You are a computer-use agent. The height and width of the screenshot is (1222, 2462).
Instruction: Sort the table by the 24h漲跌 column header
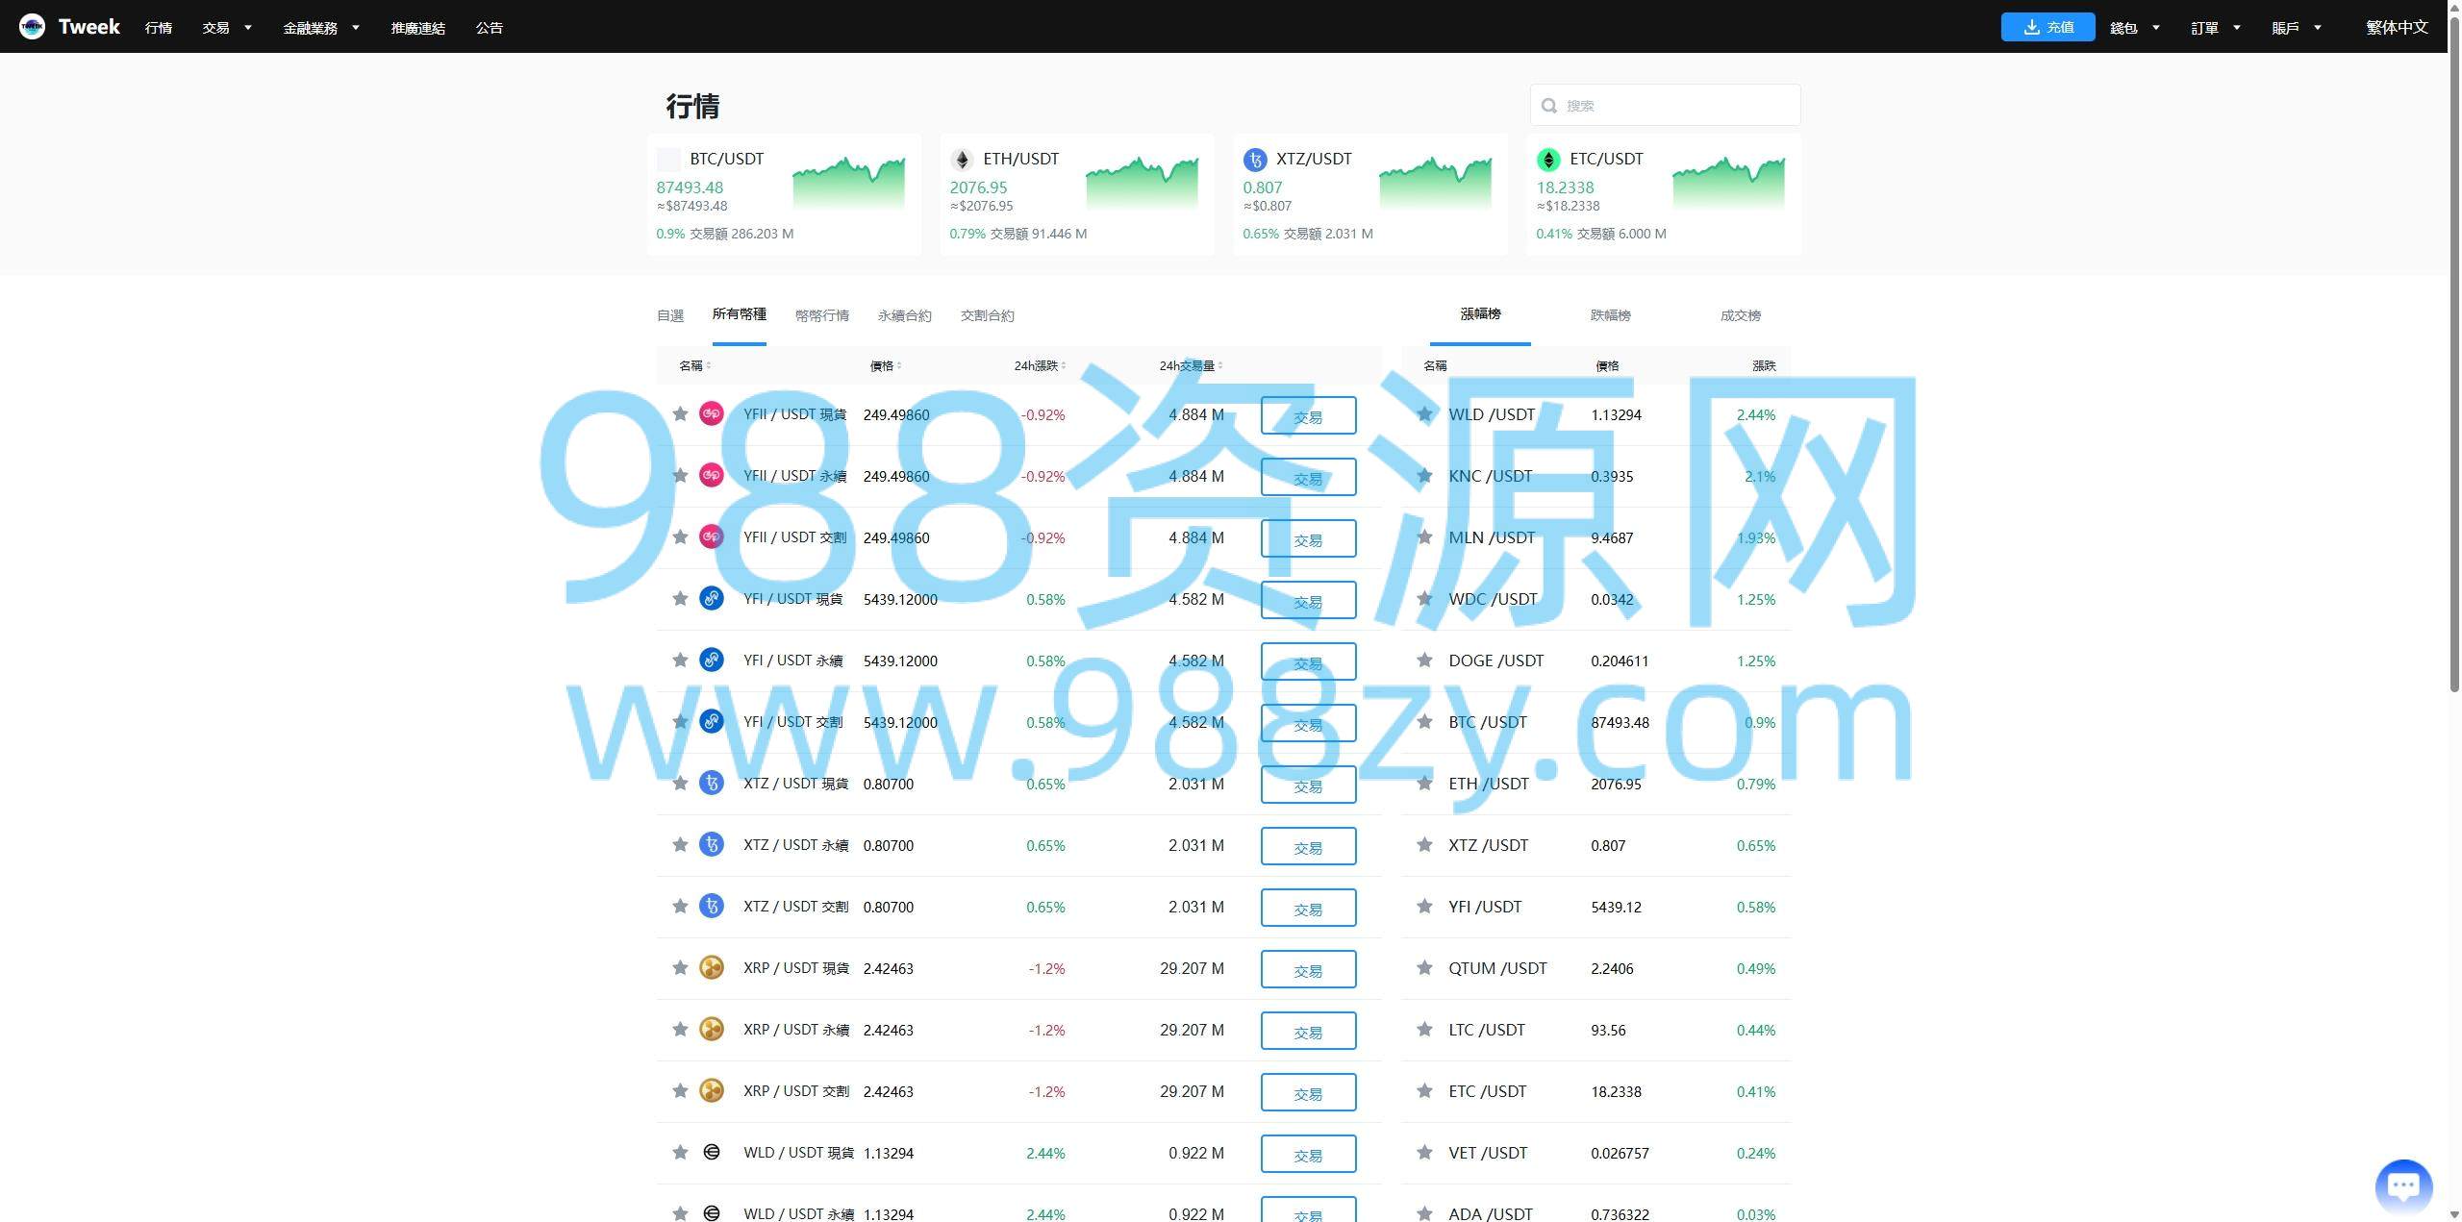(1039, 365)
